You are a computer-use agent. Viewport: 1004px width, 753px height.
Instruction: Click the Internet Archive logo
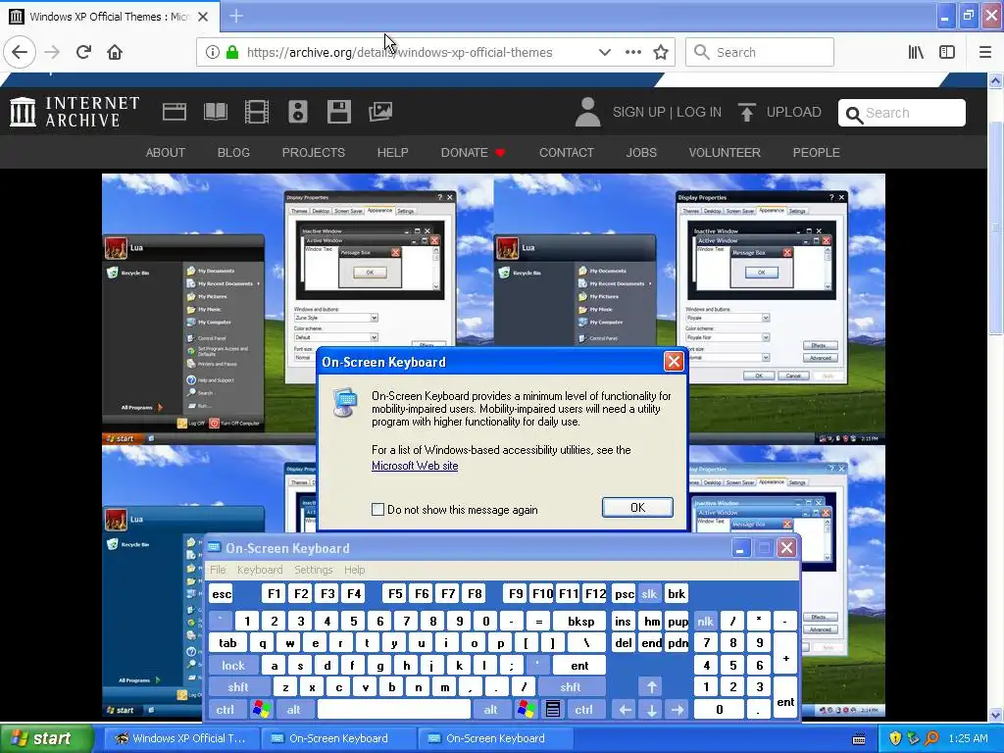(75, 112)
